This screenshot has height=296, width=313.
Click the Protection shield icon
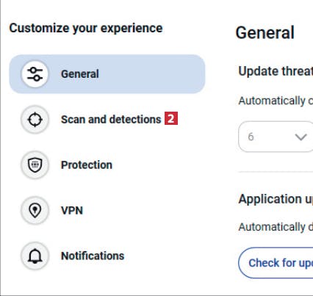coord(35,165)
